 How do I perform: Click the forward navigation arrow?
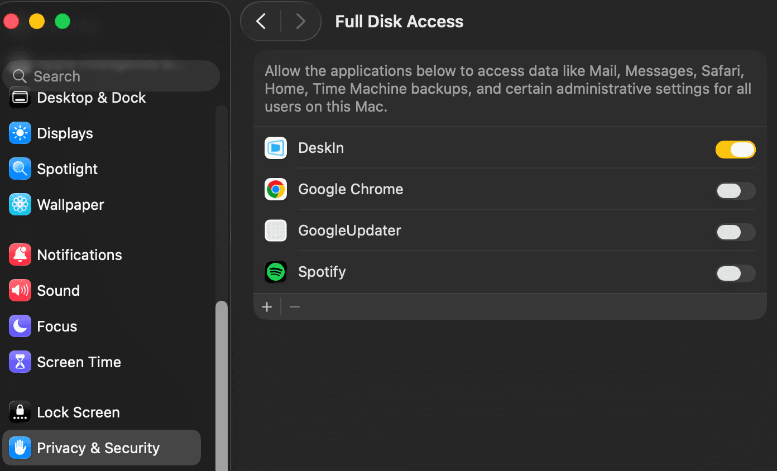click(301, 21)
